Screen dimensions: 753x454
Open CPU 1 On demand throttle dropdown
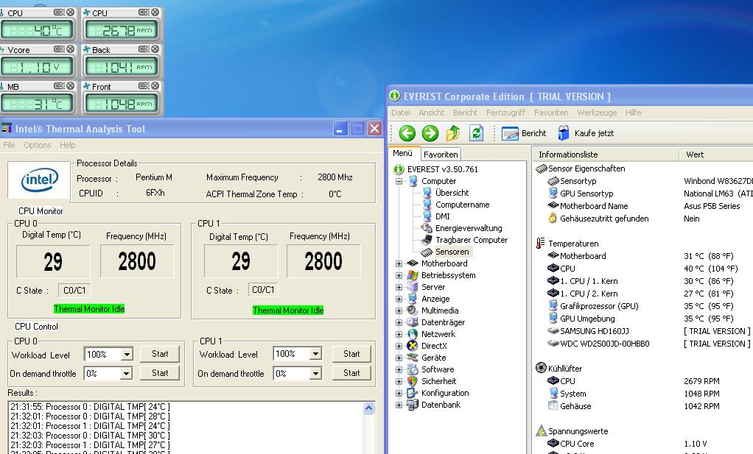click(315, 374)
